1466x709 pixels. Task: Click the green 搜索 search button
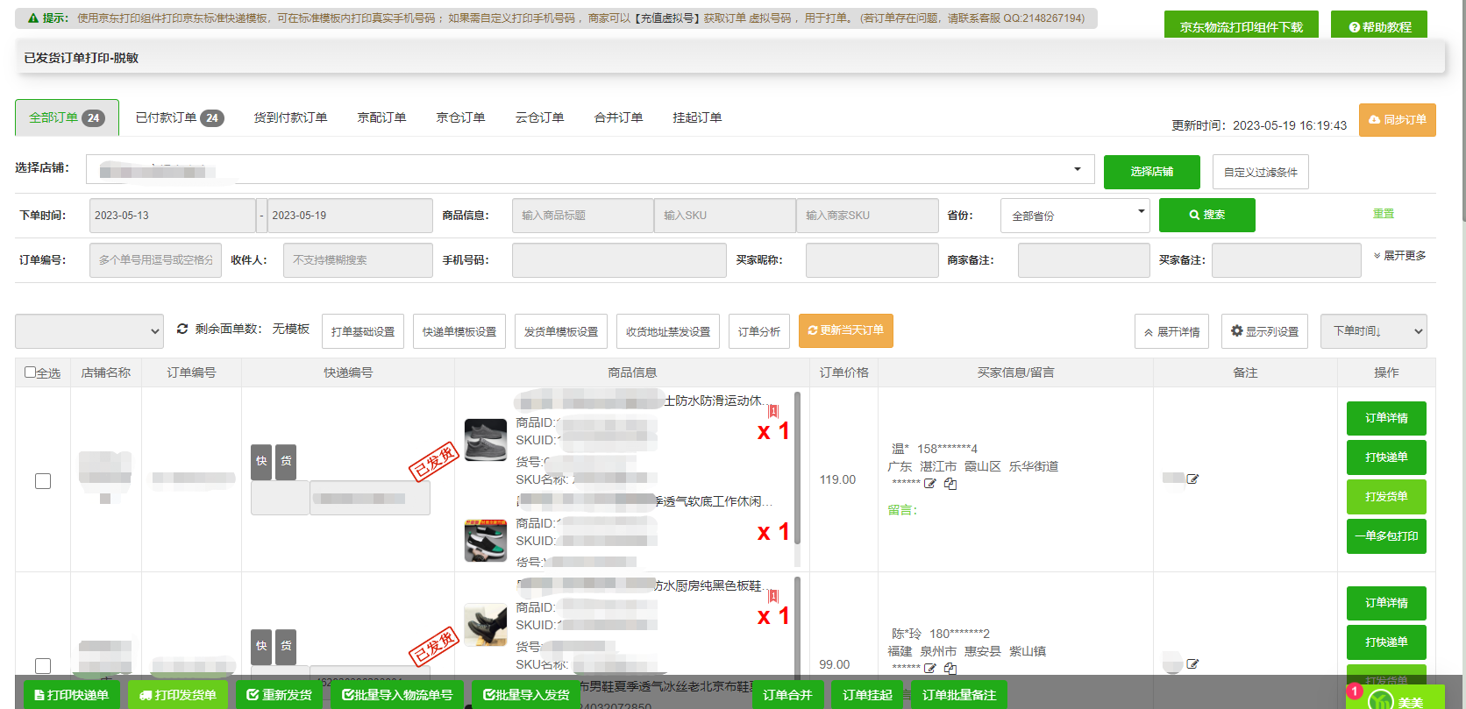1206,215
